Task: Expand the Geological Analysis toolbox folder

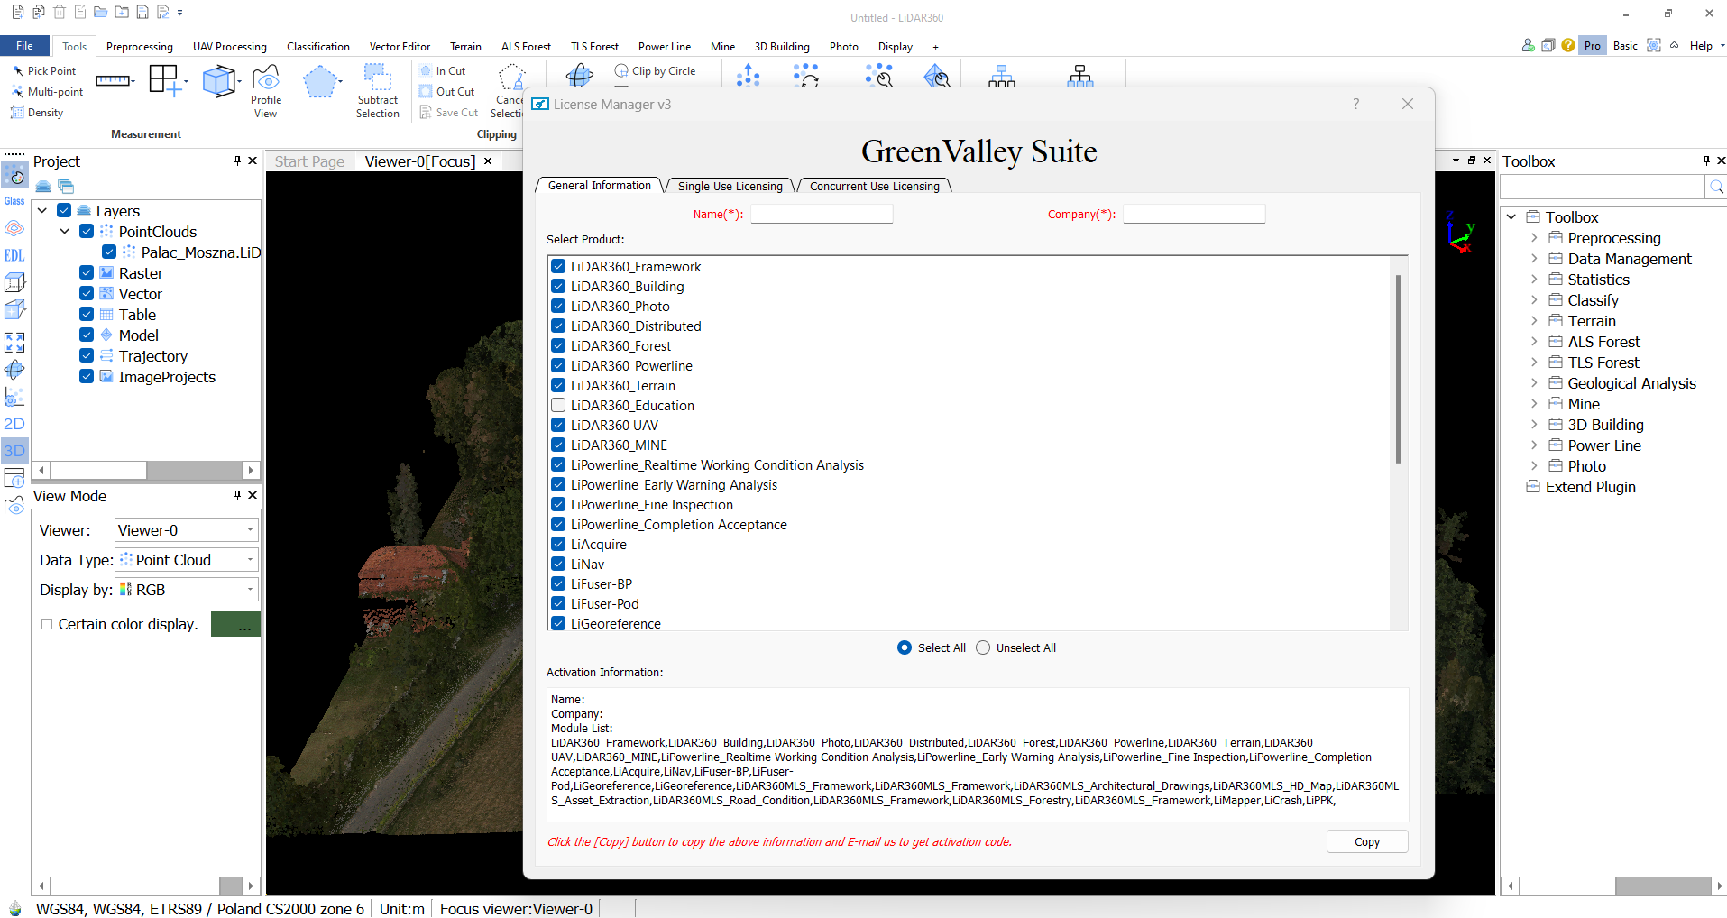Action: [x=1534, y=383]
